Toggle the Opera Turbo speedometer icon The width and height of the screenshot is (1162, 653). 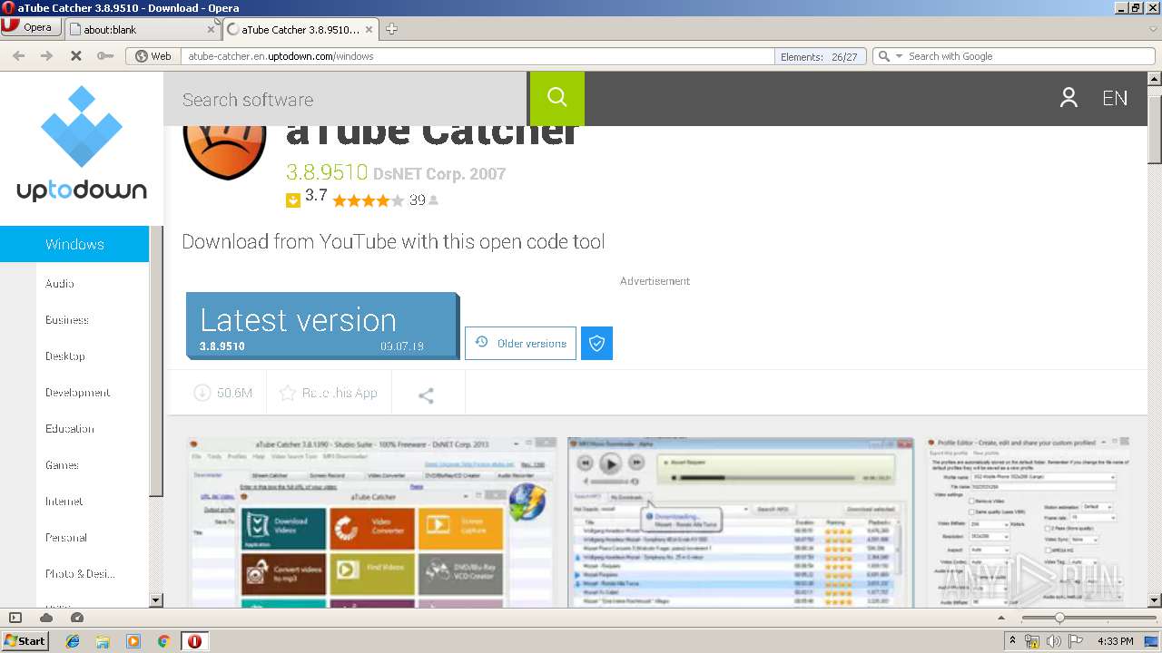tap(77, 618)
